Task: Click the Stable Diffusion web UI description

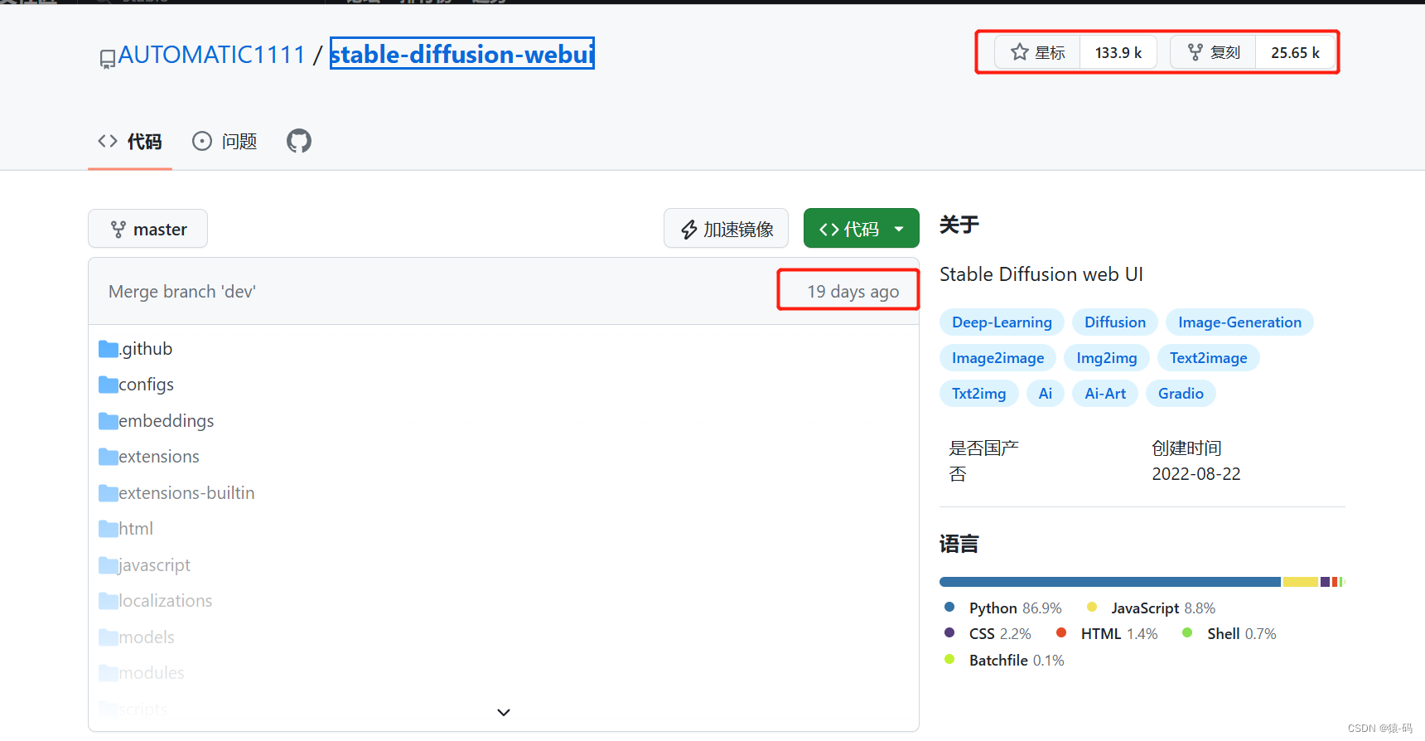Action: [x=1041, y=274]
